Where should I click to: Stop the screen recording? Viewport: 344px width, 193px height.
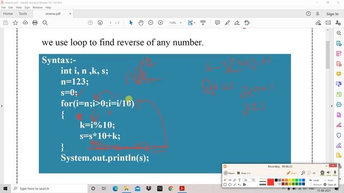(243, 173)
